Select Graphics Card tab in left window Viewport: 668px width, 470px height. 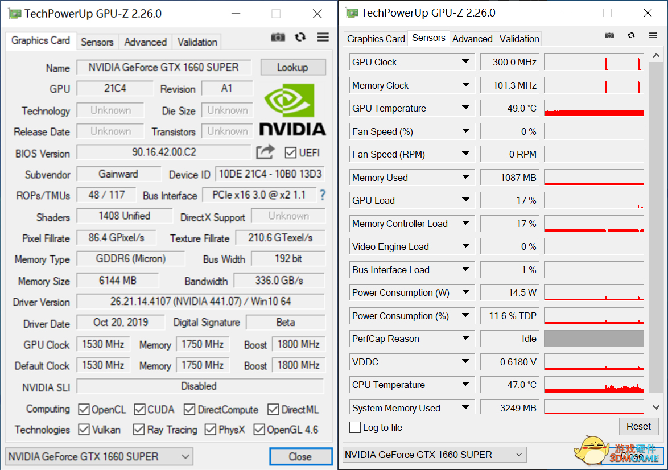[40, 40]
